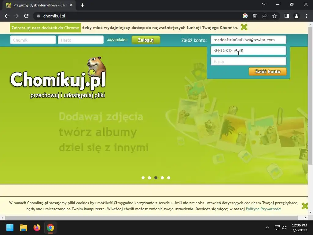Select the second carousel dot
The image size is (313, 235).
(x=149, y=178)
